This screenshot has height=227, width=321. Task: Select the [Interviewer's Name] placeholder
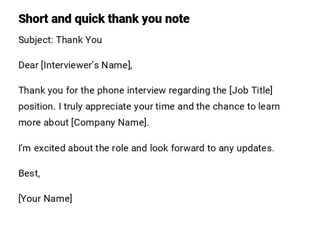(x=86, y=65)
